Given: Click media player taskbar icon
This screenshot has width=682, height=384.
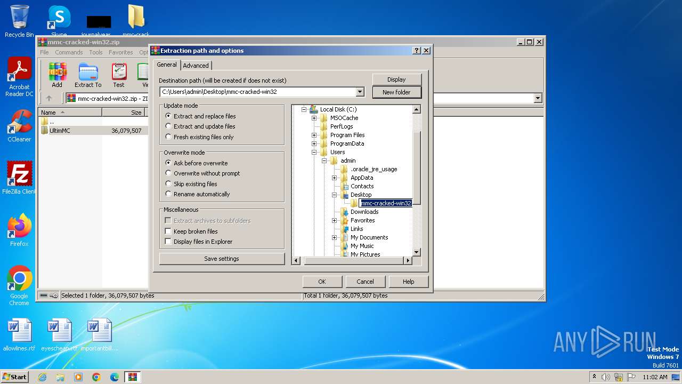Looking at the screenshot, I should [78, 377].
